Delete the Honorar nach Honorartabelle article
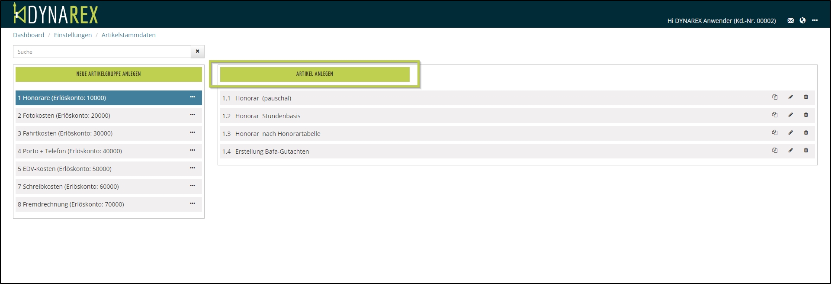This screenshot has height=284, width=831. click(x=806, y=133)
